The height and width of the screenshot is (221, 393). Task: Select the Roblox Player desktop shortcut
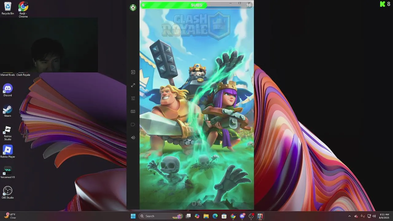pos(8,152)
